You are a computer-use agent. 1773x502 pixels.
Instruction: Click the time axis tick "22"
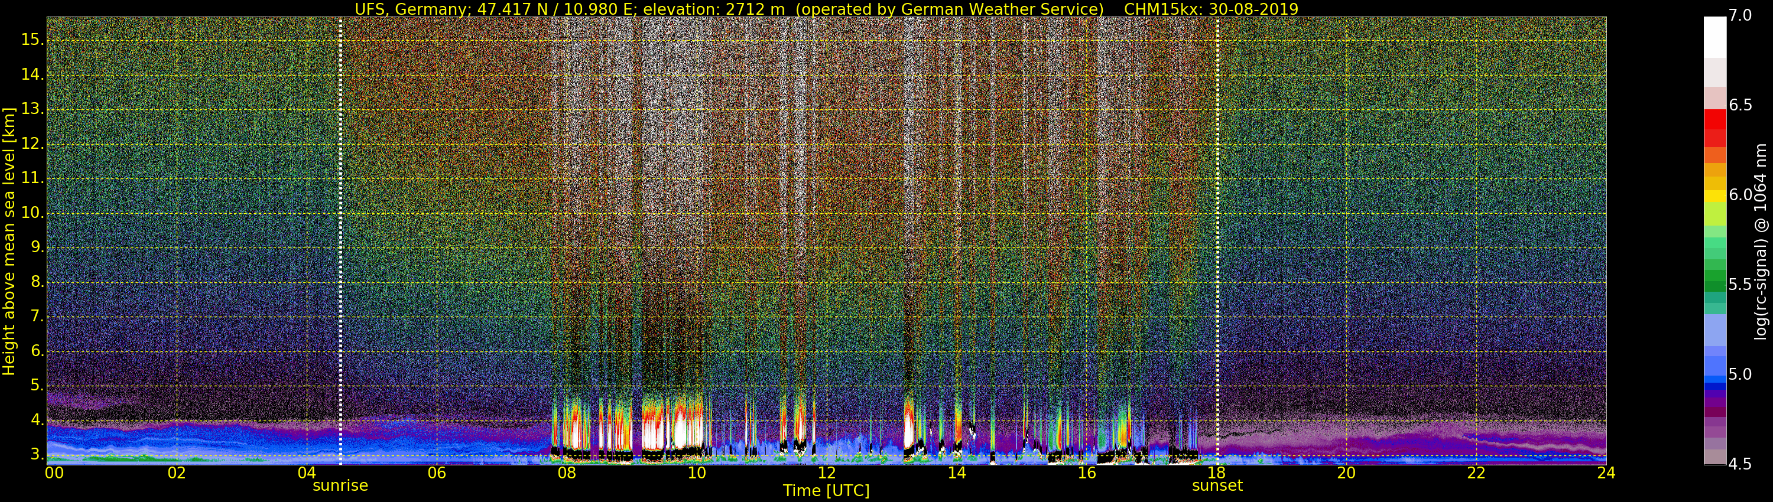[1476, 473]
